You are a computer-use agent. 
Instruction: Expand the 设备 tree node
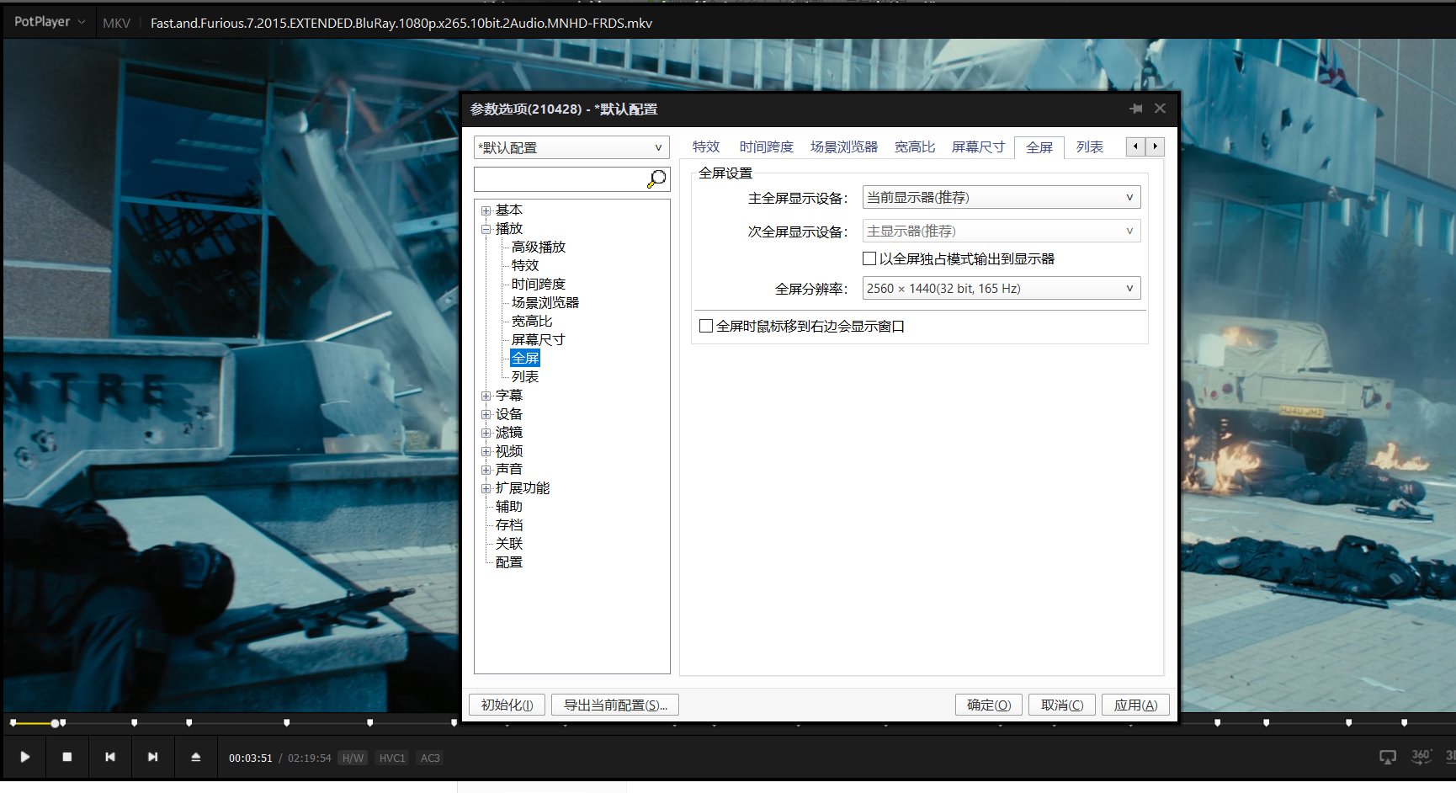[x=486, y=414]
